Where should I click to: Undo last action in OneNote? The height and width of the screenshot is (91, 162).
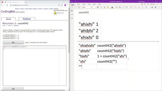[x=72, y=7]
